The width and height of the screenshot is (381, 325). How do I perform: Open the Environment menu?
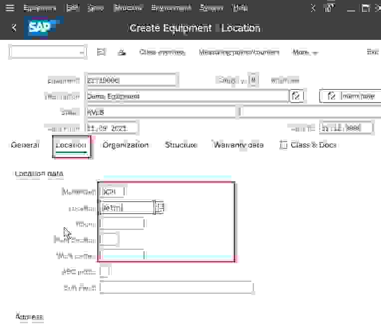tap(171, 8)
